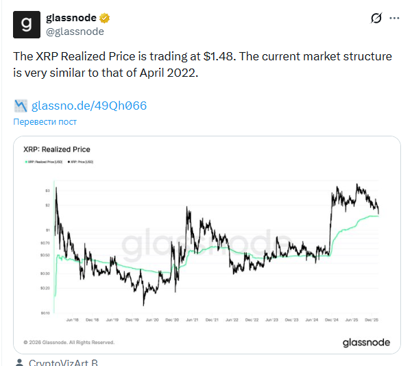Click the Glassnode copyright text in chart
Screen dimensions: 412x366
coord(69,342)
